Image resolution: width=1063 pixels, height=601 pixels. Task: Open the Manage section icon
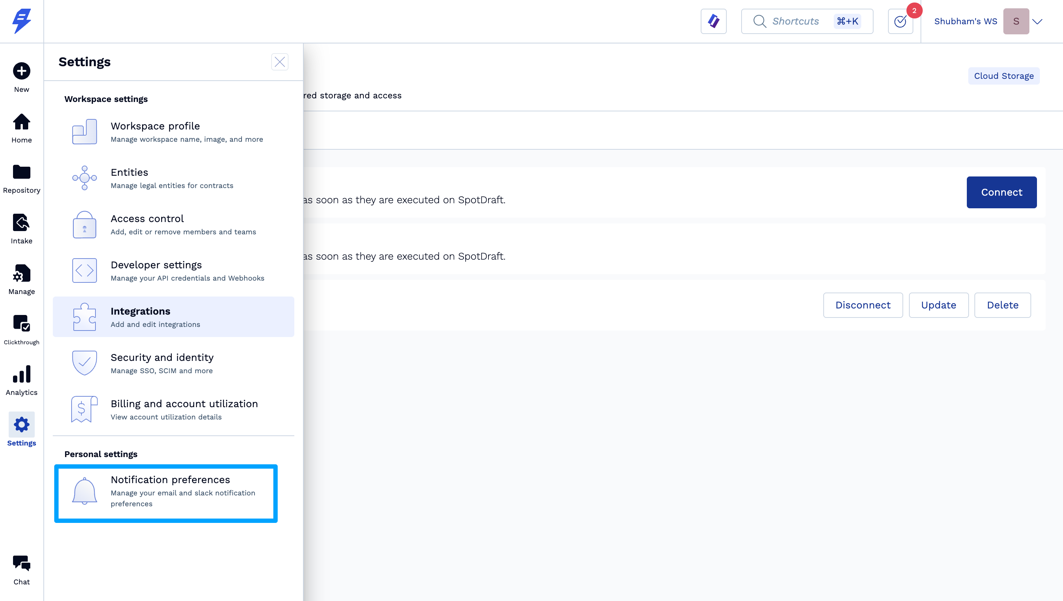(x=21, y=273)
